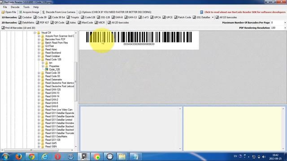287x161 pixels.
Task: Click the Windows Start button
Action: tap(5, 157)
